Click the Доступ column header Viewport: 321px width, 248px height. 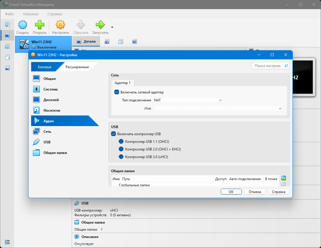pos(221,179)
